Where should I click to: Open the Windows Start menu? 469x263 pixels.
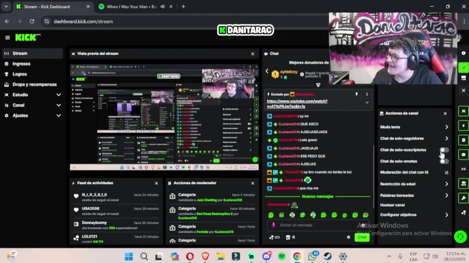129,256
